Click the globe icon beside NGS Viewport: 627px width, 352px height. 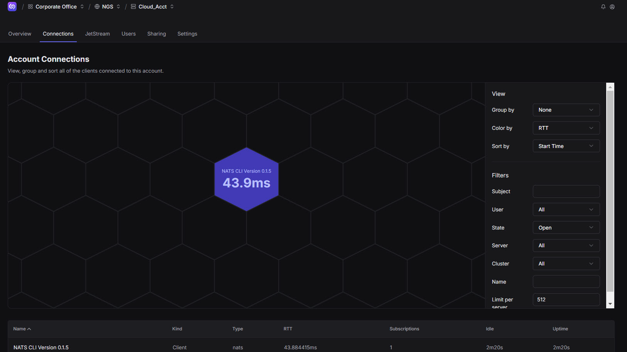[x=97, y=7]
